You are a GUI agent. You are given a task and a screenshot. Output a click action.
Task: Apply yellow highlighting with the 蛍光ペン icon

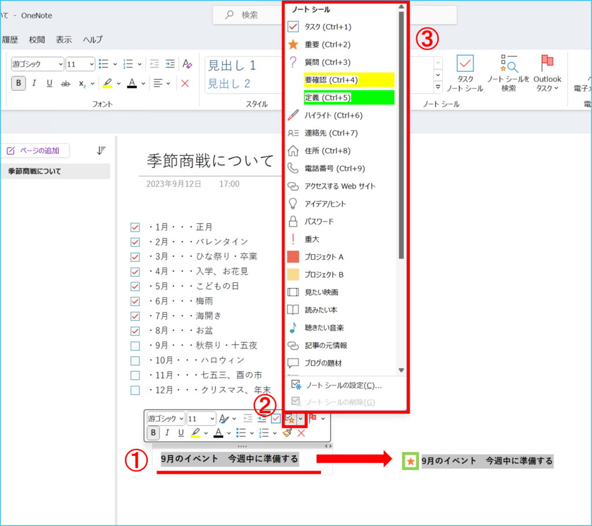(x=194, y=433)
